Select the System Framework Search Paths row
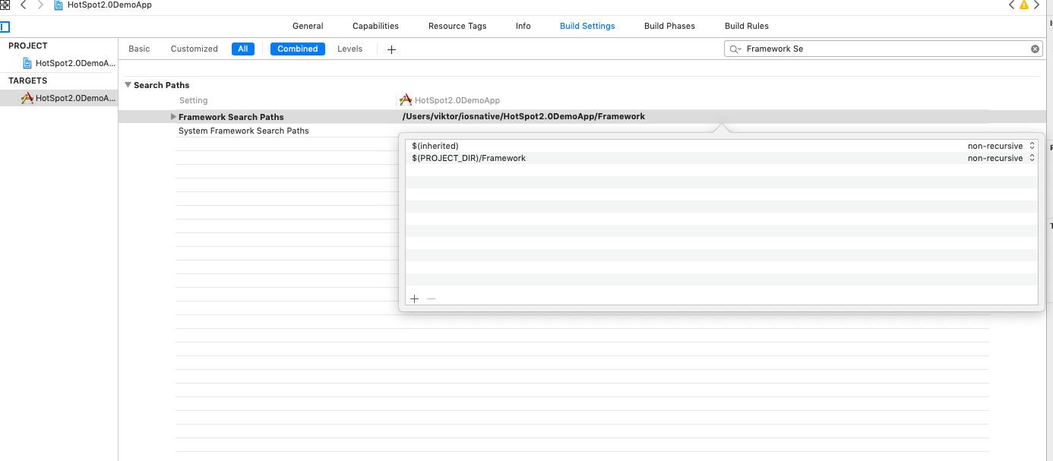This screenshot has height=461, width=1053. [x=244, y=131]
